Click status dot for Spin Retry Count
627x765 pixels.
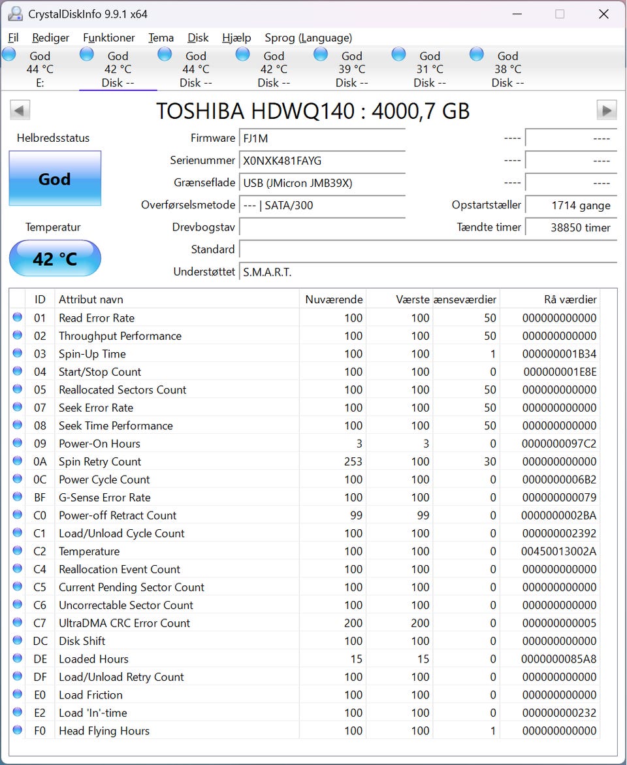click(x=18, y=461)
